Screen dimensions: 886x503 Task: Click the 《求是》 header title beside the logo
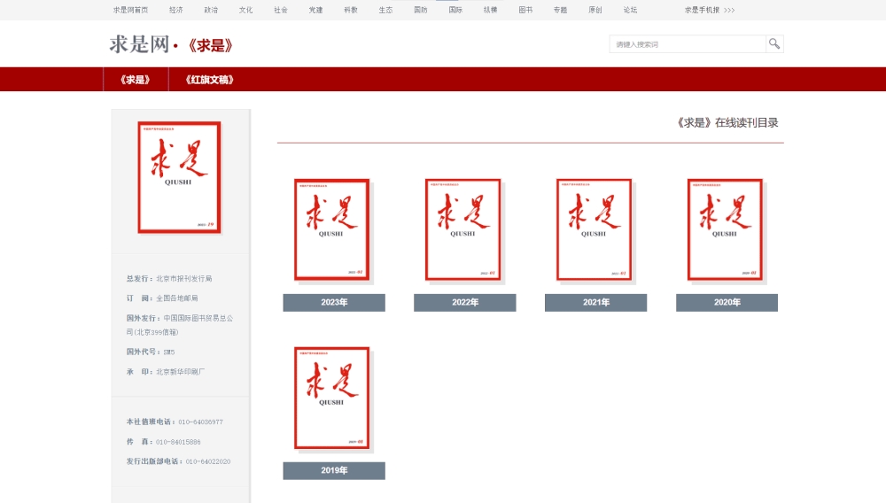click(x=210, y=46)
